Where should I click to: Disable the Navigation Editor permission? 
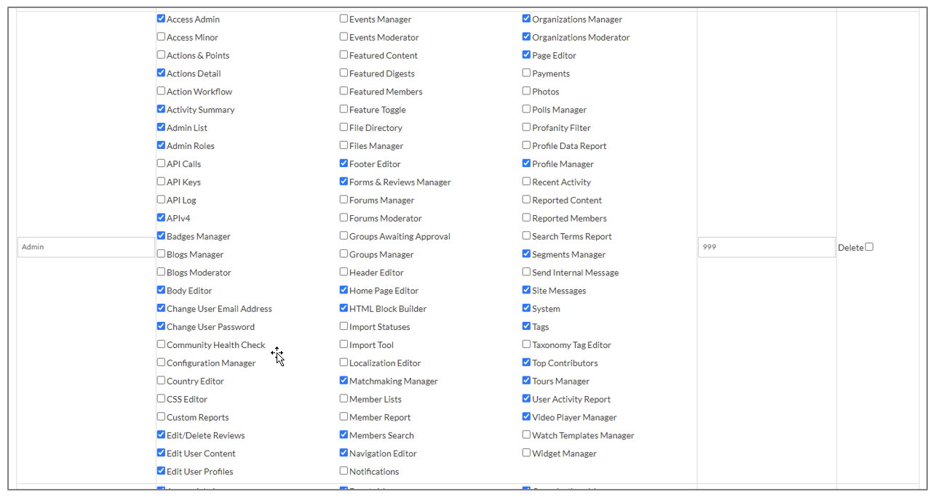pos(344,453)
